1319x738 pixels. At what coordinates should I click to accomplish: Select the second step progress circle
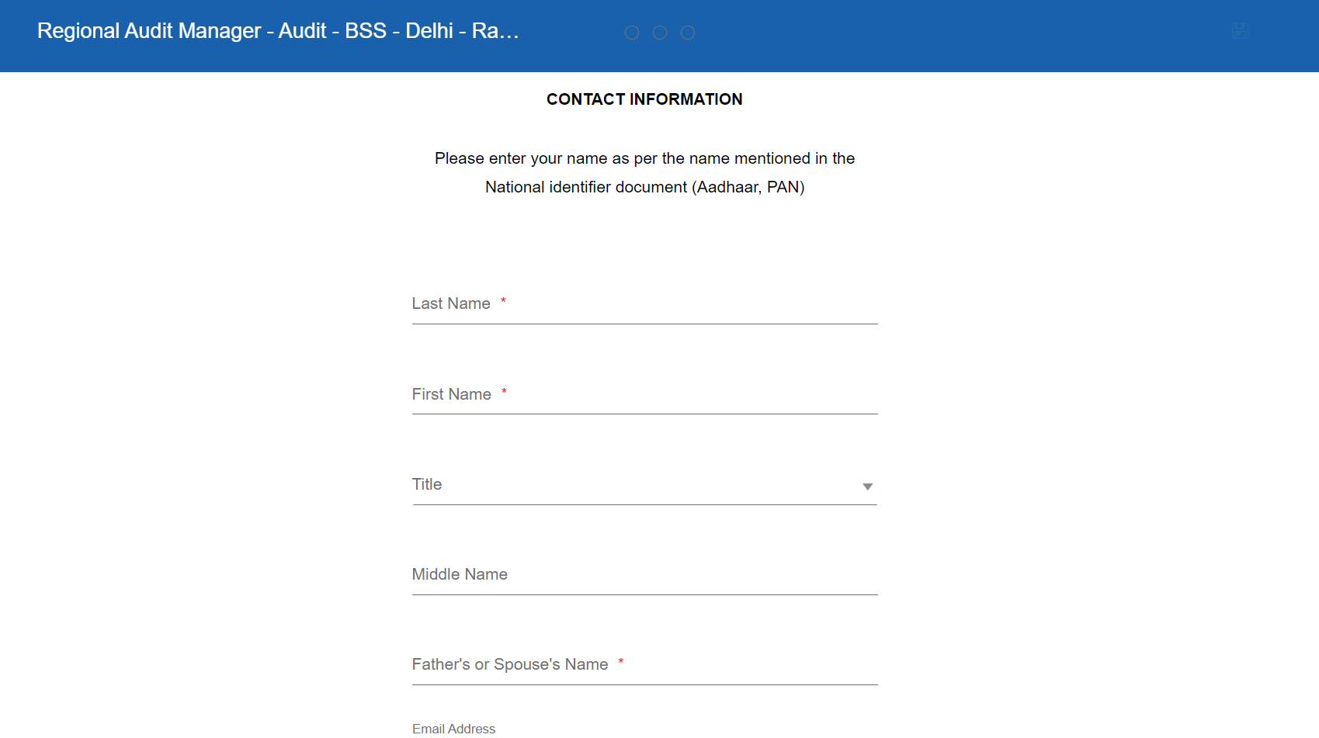click(660, 33)
